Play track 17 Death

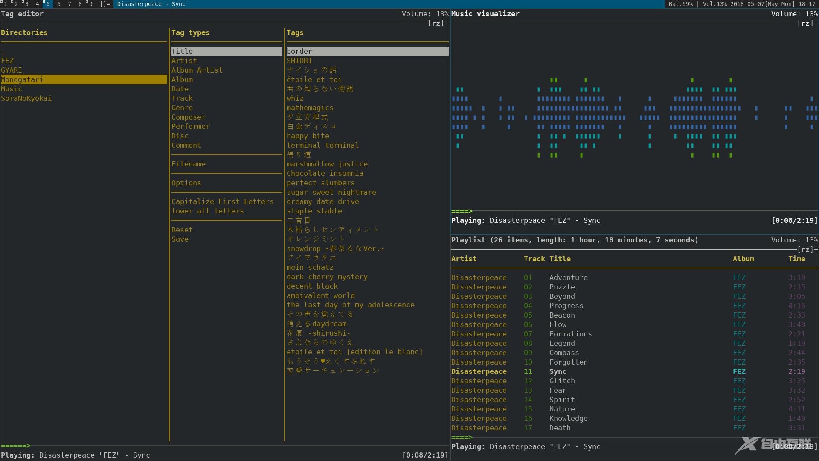point(635,428)
